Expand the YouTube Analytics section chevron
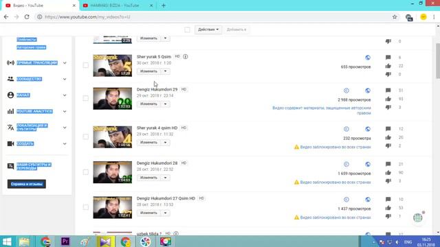The image size is (440, 247). click(65, 111)
